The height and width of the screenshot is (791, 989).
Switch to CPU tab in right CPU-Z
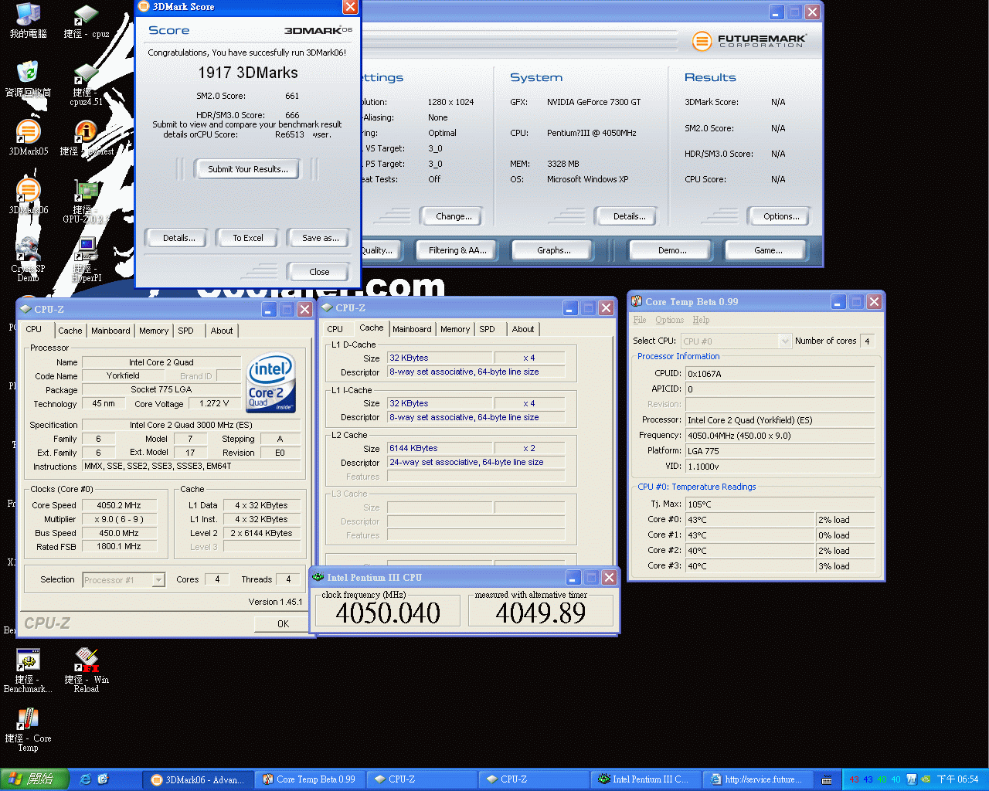coord(335,329)
